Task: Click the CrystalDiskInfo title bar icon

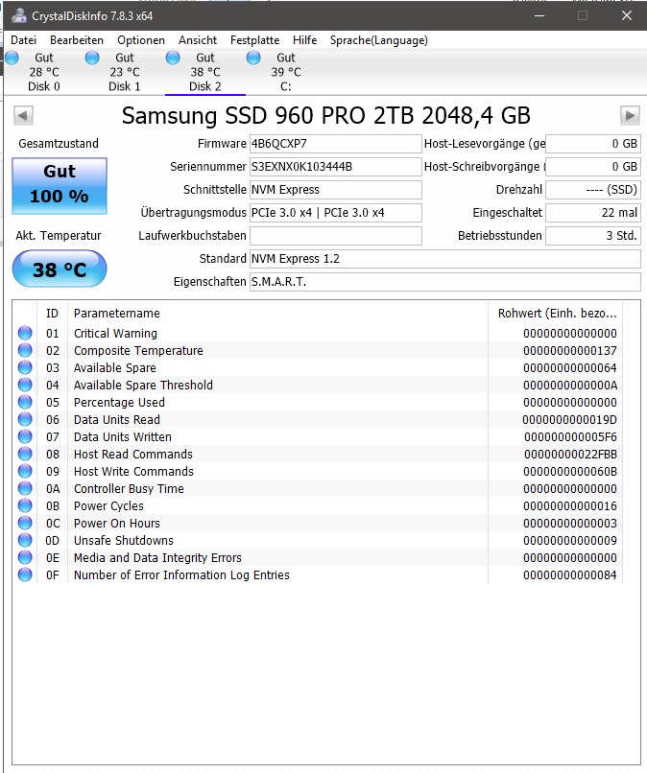Action: [x=19, y=15]
